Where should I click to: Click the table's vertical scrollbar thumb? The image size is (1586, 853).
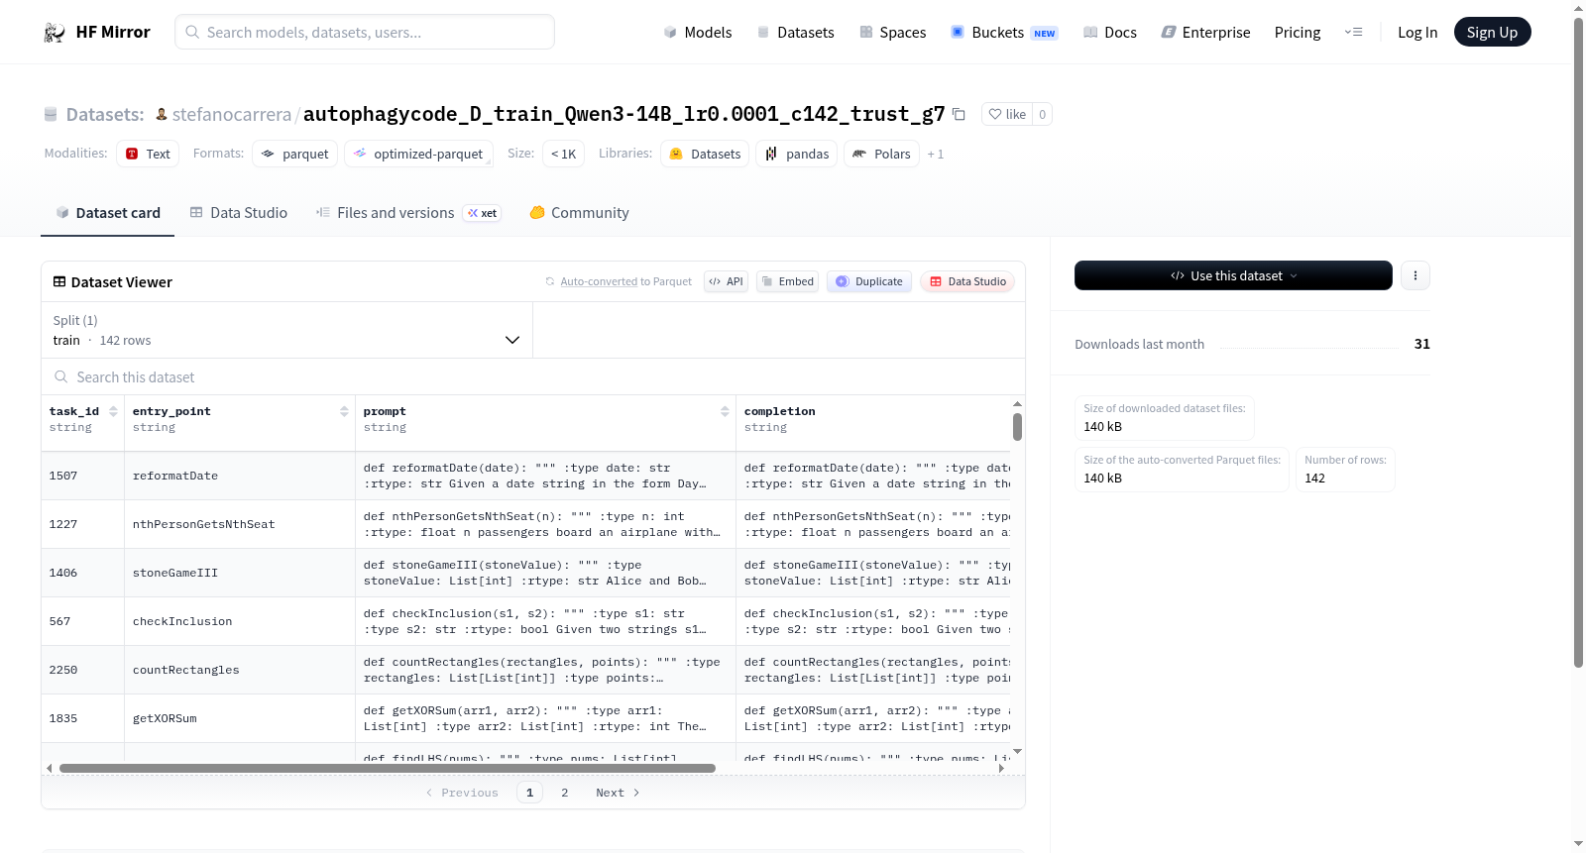pyautogui.click(x=1017, y=427)
